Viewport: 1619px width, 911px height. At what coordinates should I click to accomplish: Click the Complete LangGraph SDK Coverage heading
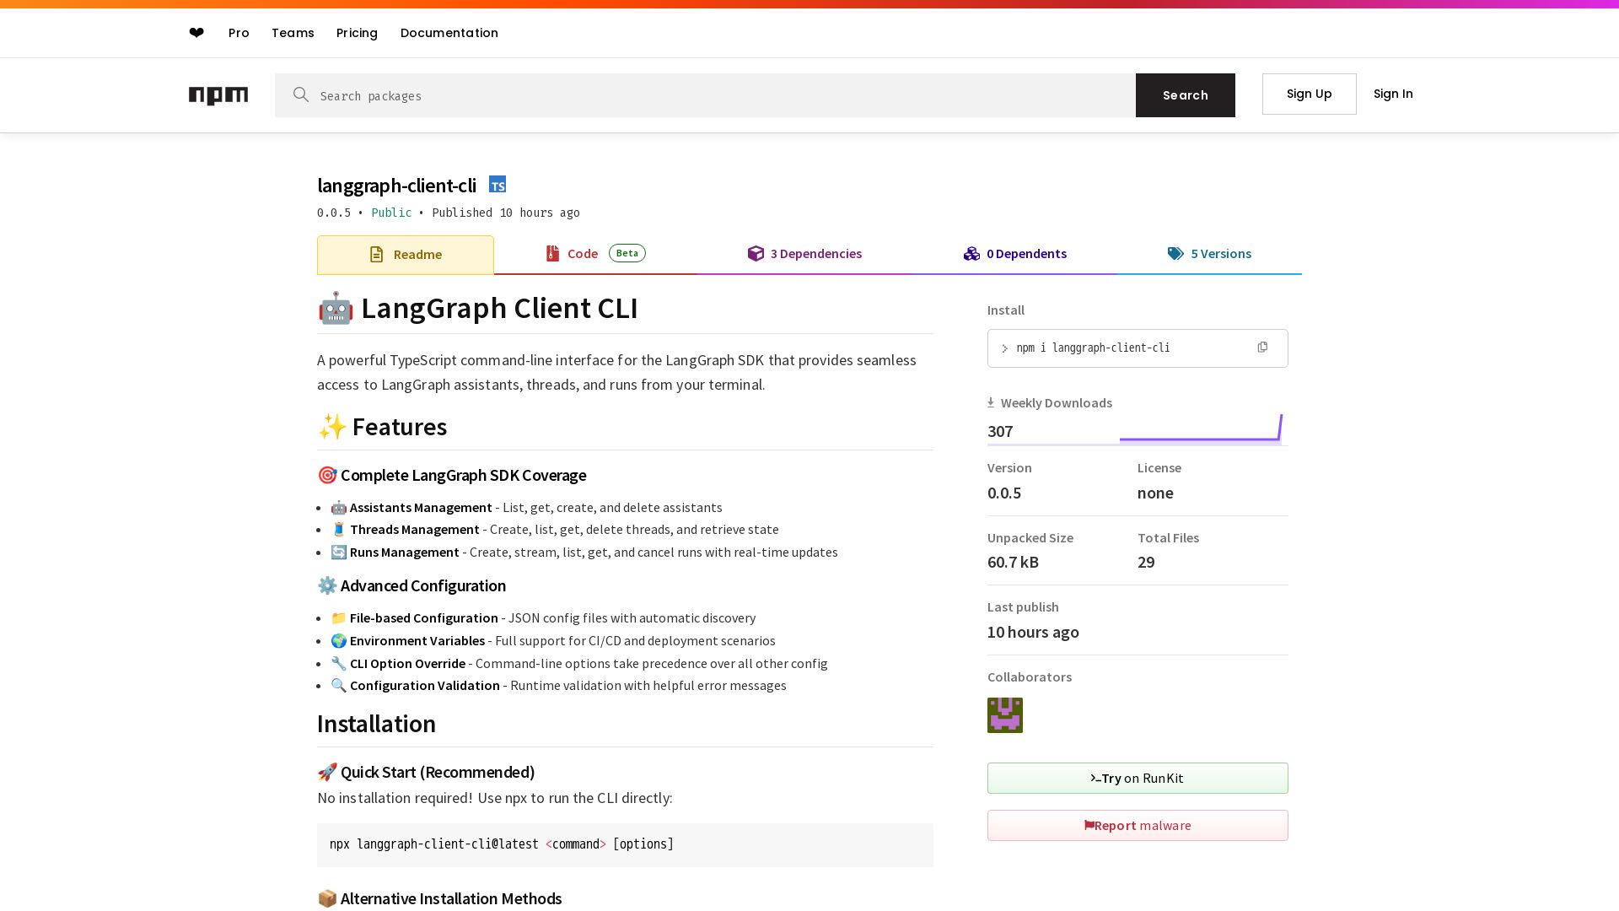452,476
